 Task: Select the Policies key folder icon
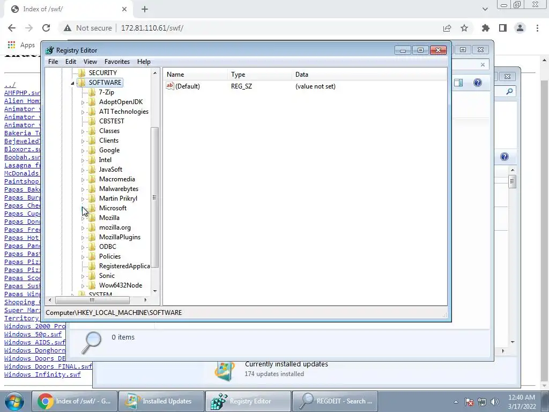pyautogui.click(x=92, y=256)
